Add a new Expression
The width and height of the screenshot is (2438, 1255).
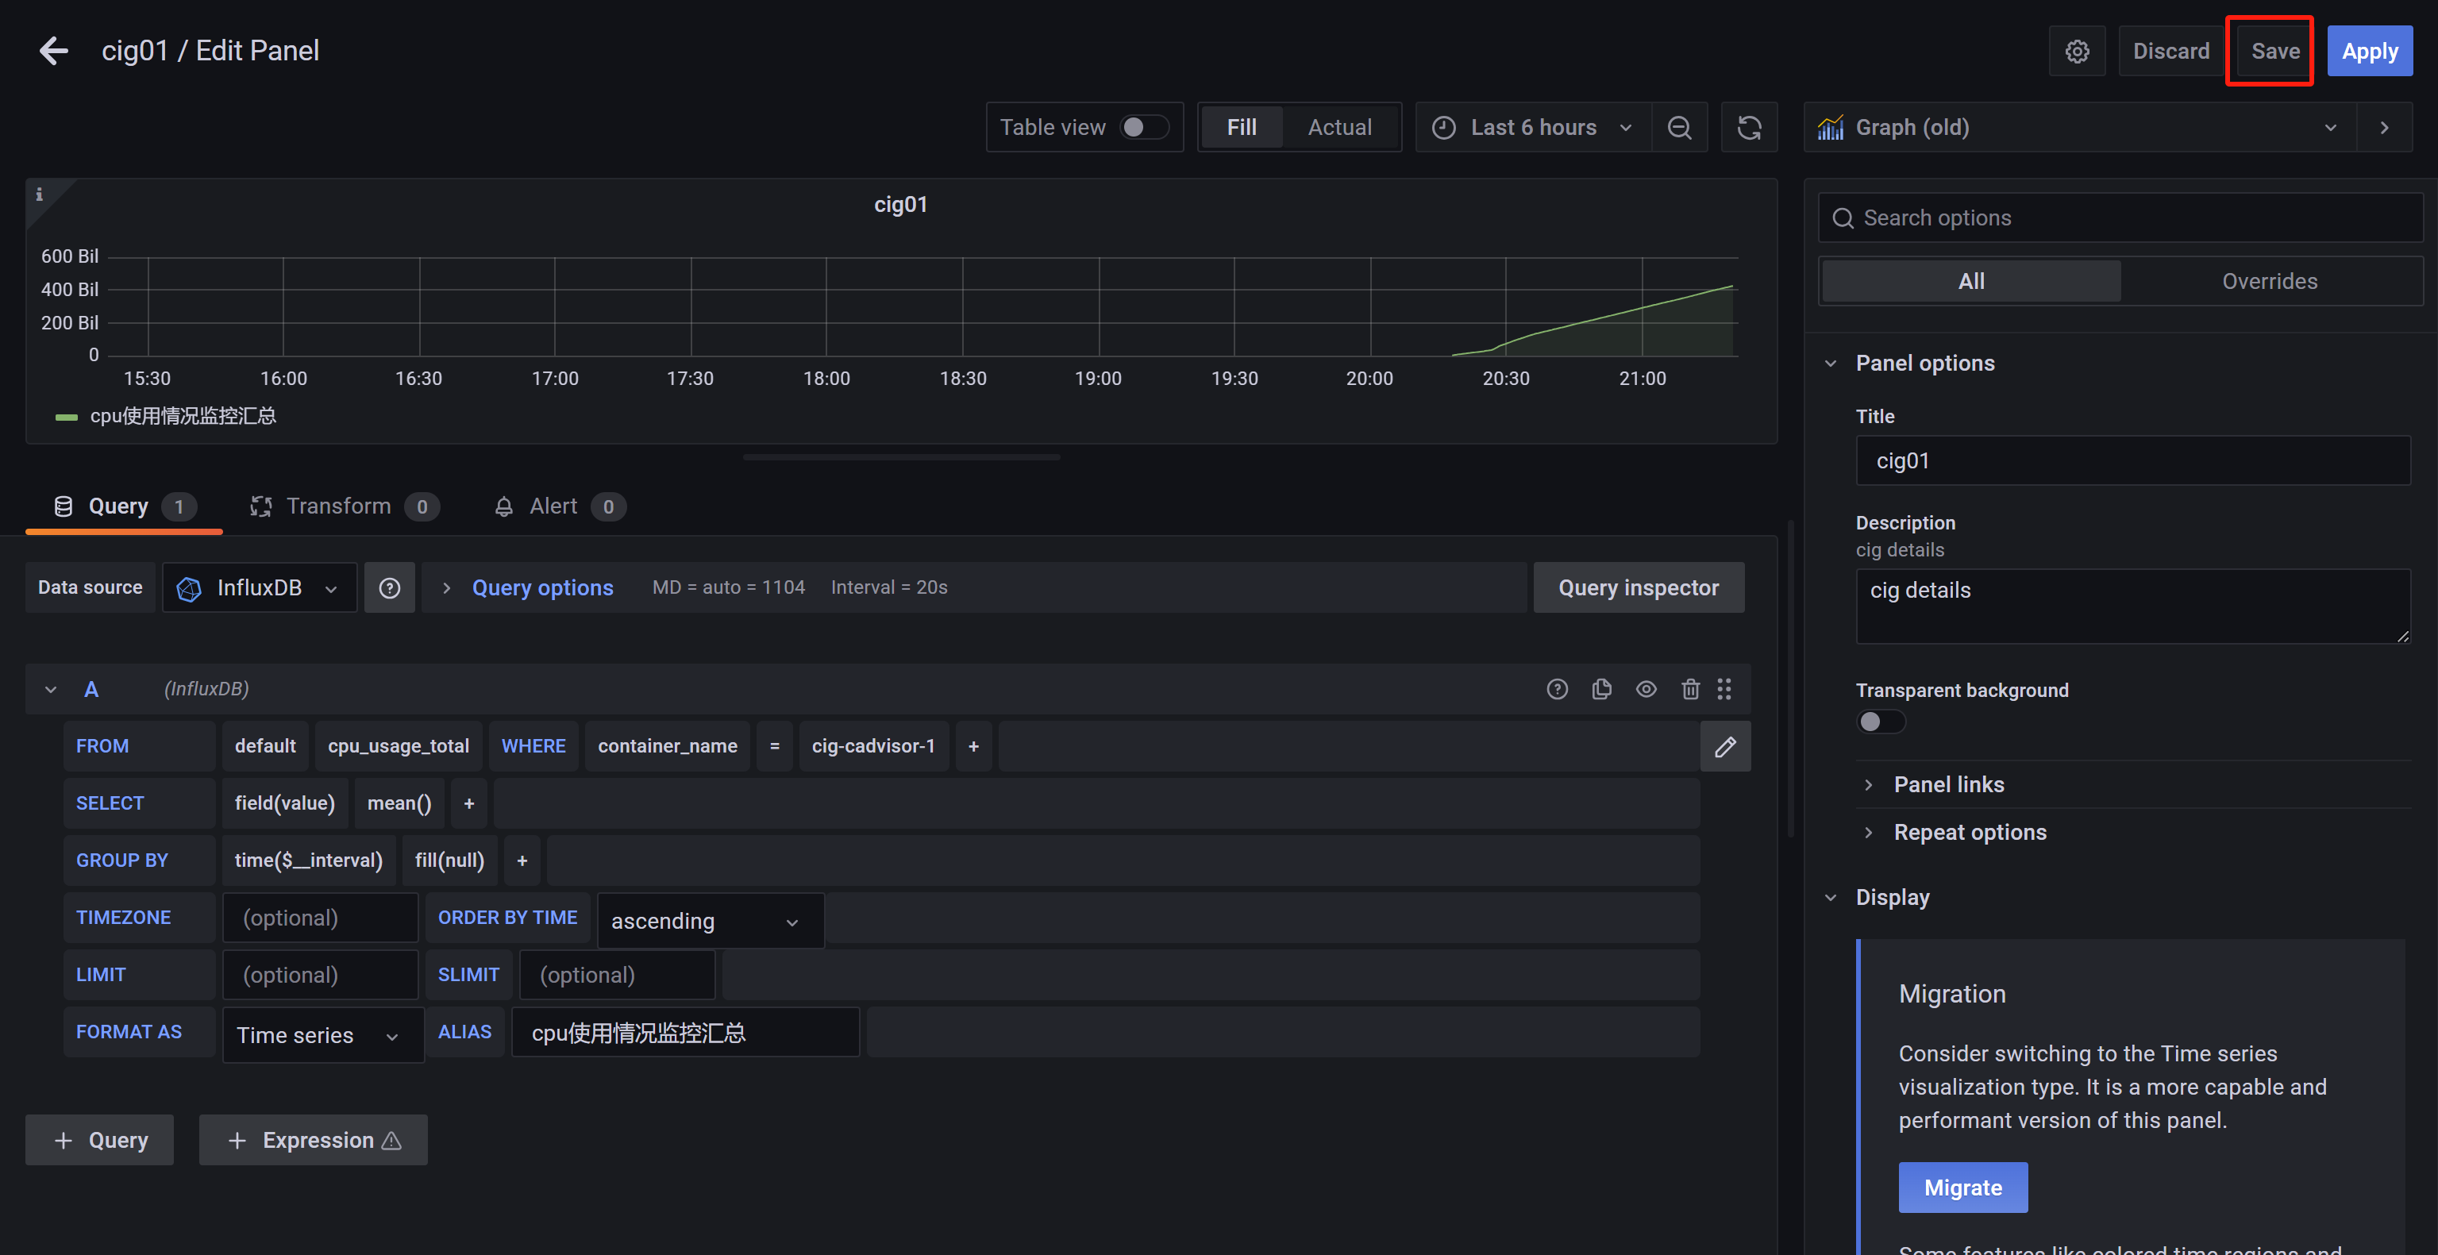coord(312,1140)
